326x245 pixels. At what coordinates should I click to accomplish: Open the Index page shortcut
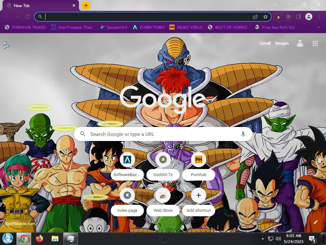coord(127,202)
